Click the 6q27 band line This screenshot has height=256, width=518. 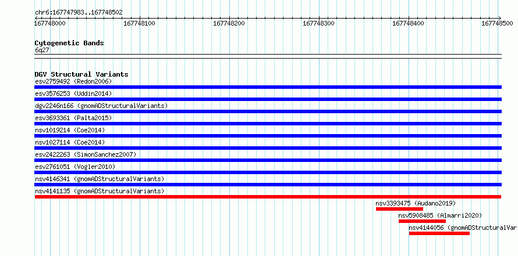click(x=268, y=56)
